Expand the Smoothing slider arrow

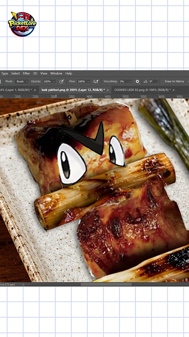tap(130, 81)
